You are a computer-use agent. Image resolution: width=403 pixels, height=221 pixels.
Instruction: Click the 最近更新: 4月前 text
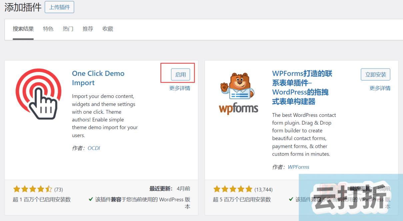point(170,189)
